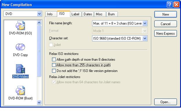Select the DVD-Video compilation icon

[20, 69]
